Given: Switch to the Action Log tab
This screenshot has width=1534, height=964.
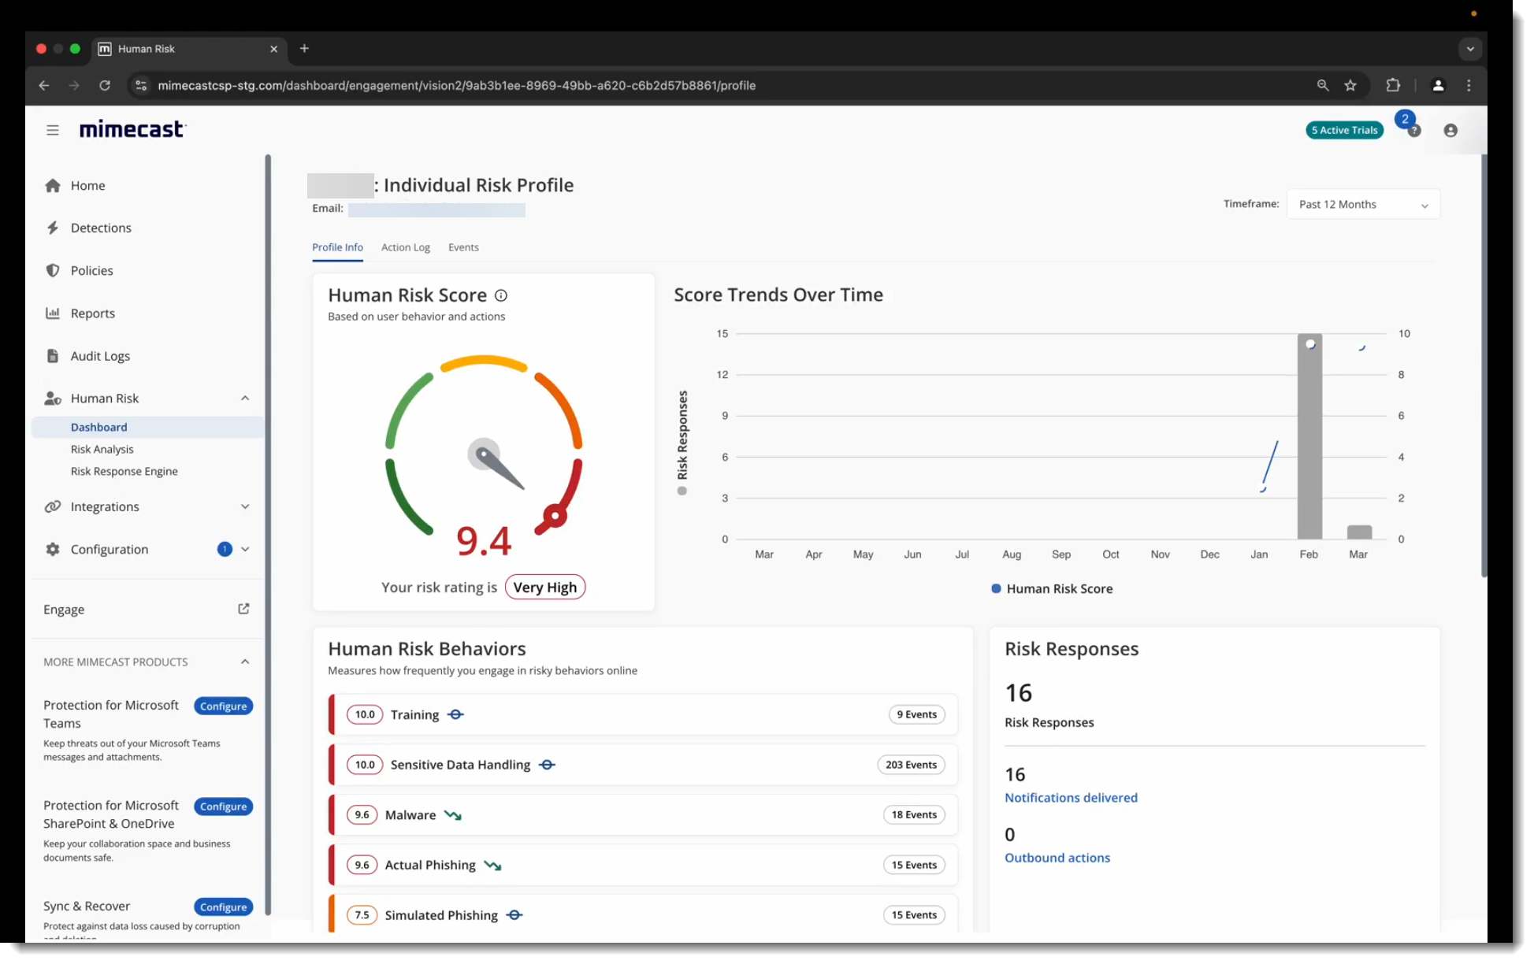Looking at the screenshot, I should [x=405, y=247].
